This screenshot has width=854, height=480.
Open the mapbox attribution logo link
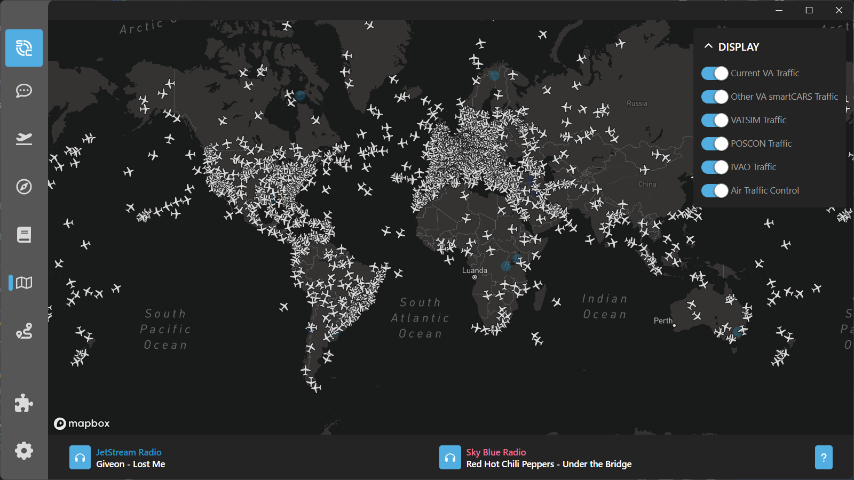[82, 423]
